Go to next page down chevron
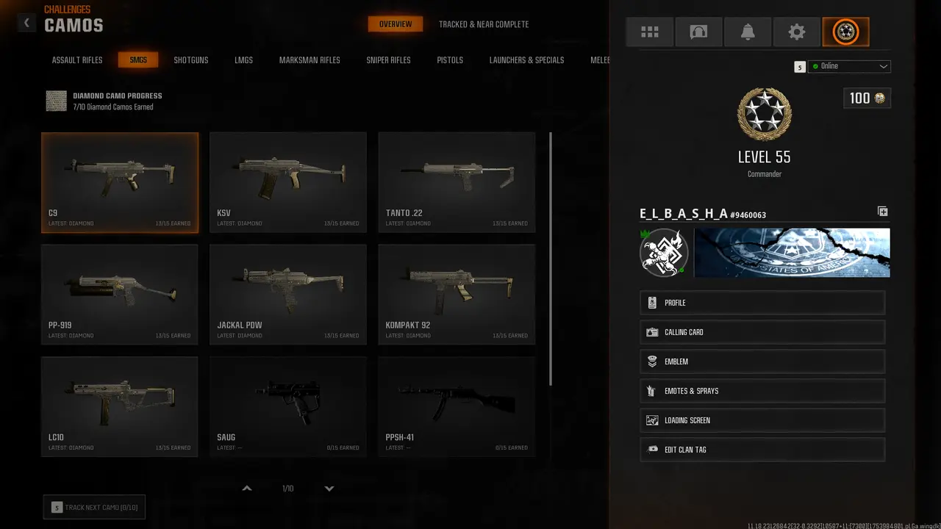Viewport: 941px width, 529px height. click(x=329, y=489)
